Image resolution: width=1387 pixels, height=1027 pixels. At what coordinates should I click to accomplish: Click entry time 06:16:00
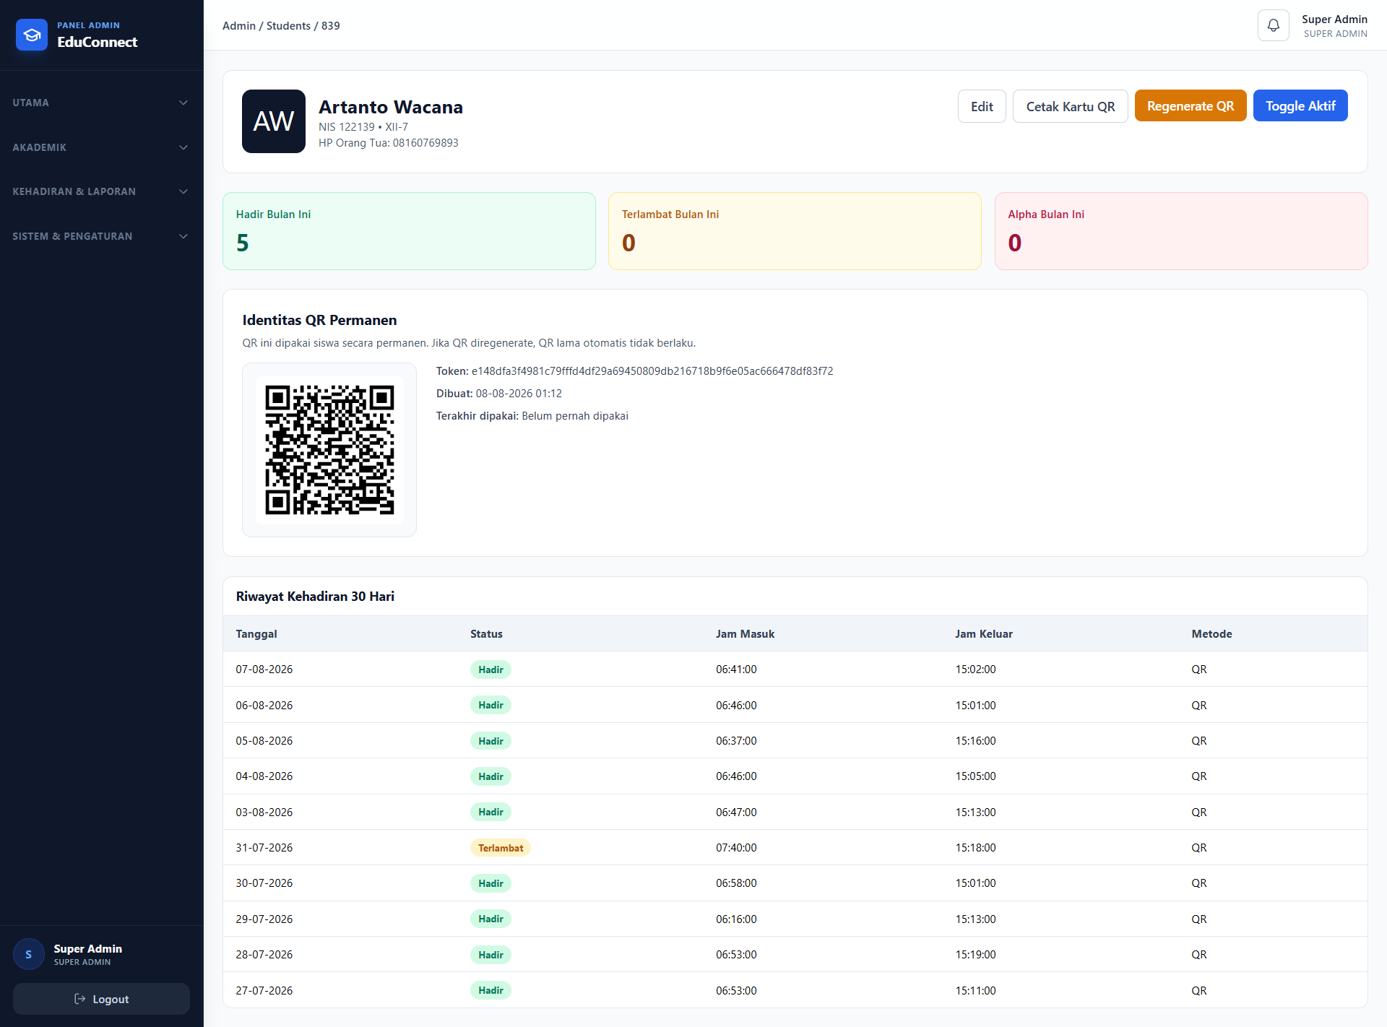pyautogui.click(x=736, y=919)
